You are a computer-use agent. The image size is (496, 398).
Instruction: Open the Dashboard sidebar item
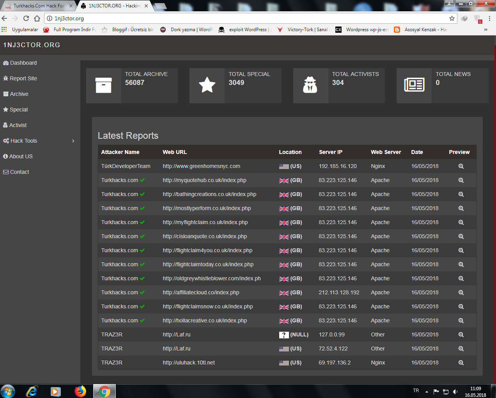tap(20, 63)
